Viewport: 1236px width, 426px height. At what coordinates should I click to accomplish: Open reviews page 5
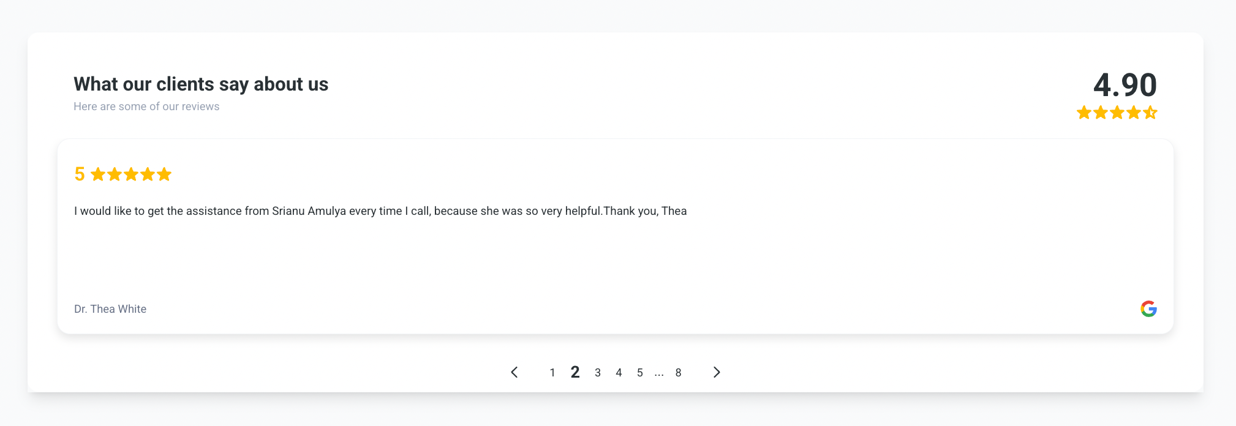pyautogui.click(x=640, y=373)
